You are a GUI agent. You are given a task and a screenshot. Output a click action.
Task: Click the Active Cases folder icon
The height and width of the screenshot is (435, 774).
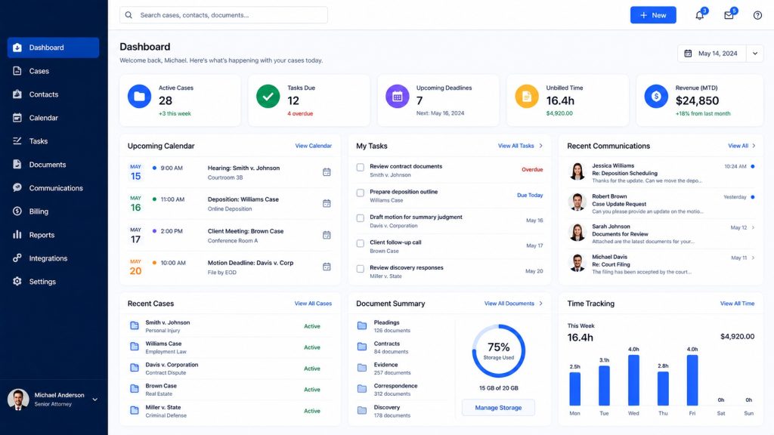click(x=140, y=96)
